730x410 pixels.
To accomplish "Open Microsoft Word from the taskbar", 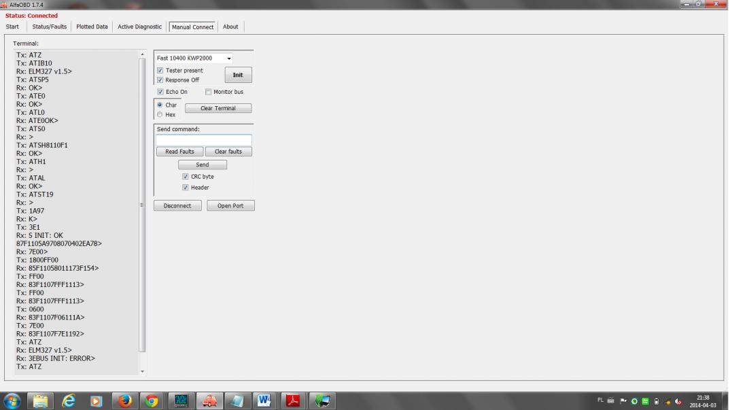I will pos(264,401).
